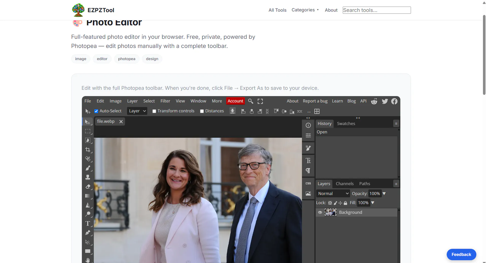Screen dimensions: 486x263
Task: Expand the Opacity slider arrow
Action: pyautogui.click(x=384, y=194)
